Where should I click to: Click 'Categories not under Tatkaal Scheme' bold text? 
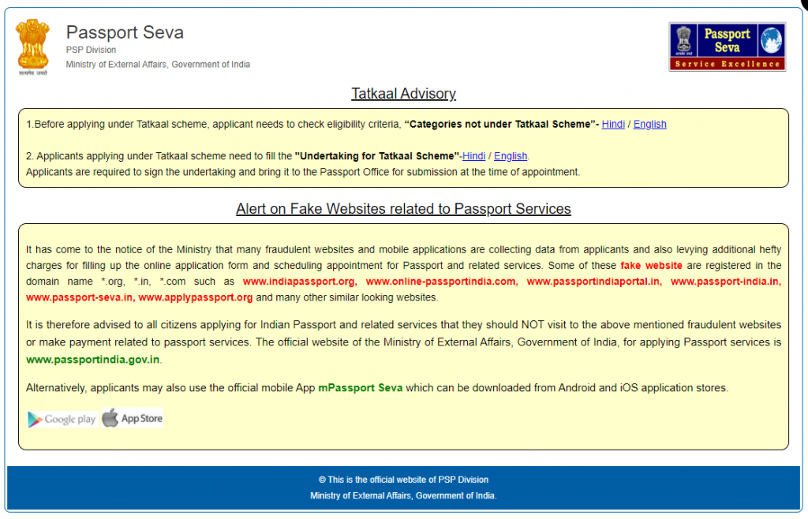point(499,124)
